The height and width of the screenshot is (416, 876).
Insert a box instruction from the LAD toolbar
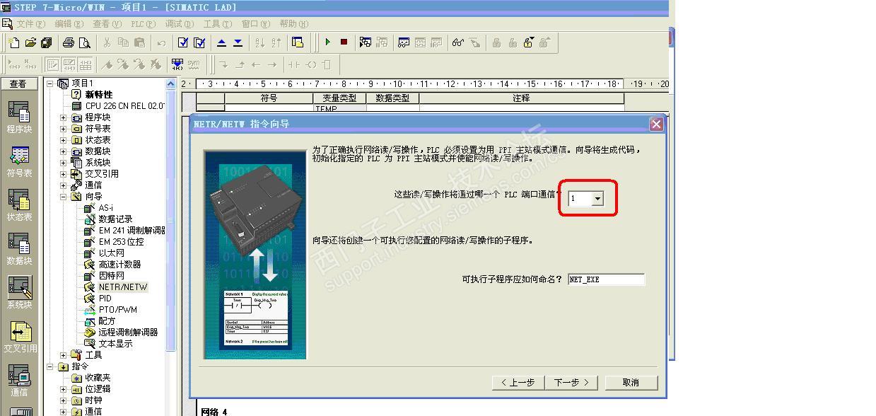(x=326, y=64)
